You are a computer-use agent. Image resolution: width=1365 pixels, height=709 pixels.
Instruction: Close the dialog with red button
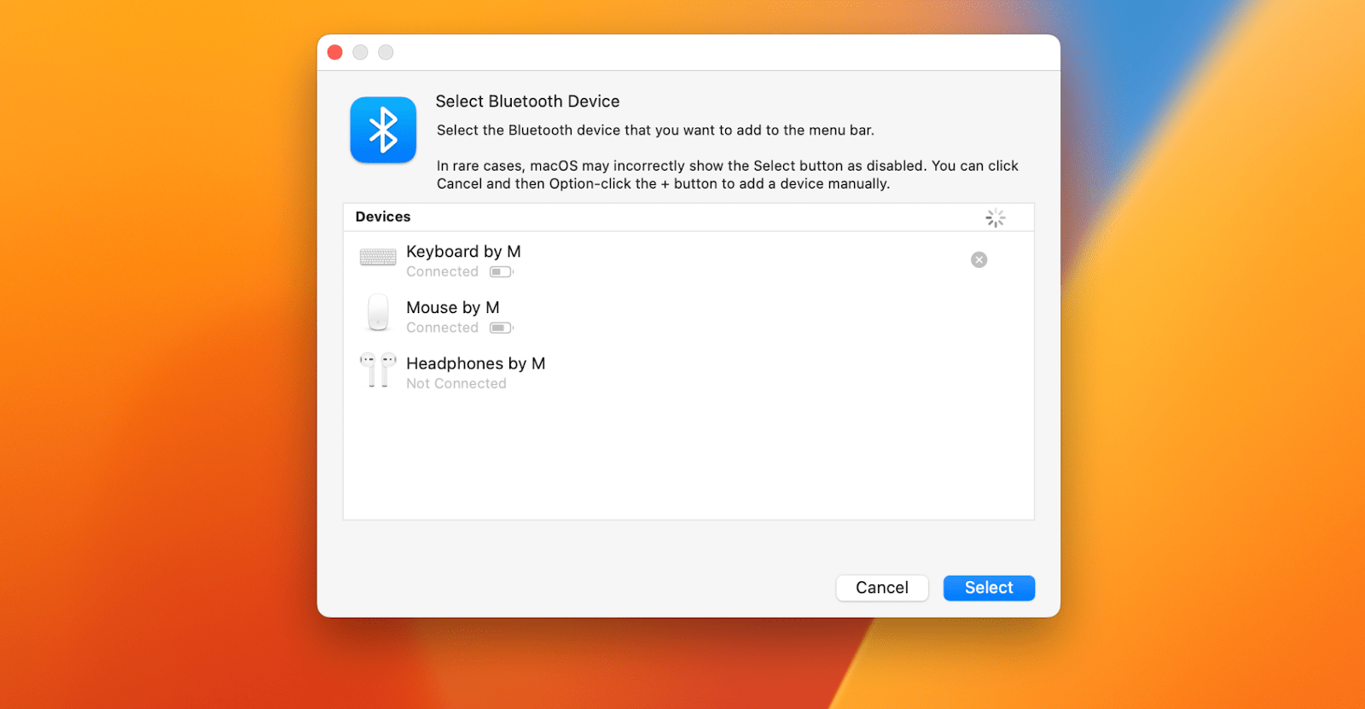335,53
